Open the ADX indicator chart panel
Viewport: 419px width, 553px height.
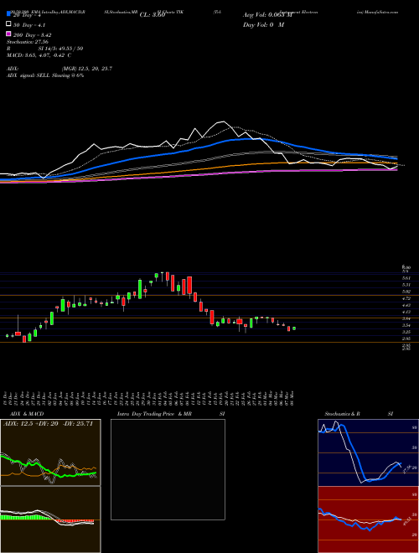coord(50,452)
